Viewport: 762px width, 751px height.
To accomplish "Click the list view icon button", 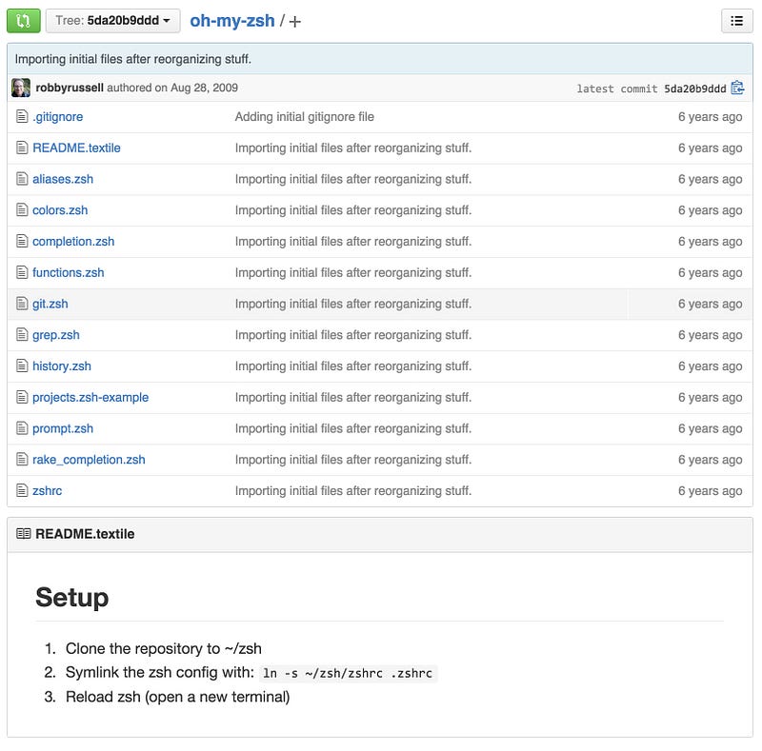I will pos(736,21).
